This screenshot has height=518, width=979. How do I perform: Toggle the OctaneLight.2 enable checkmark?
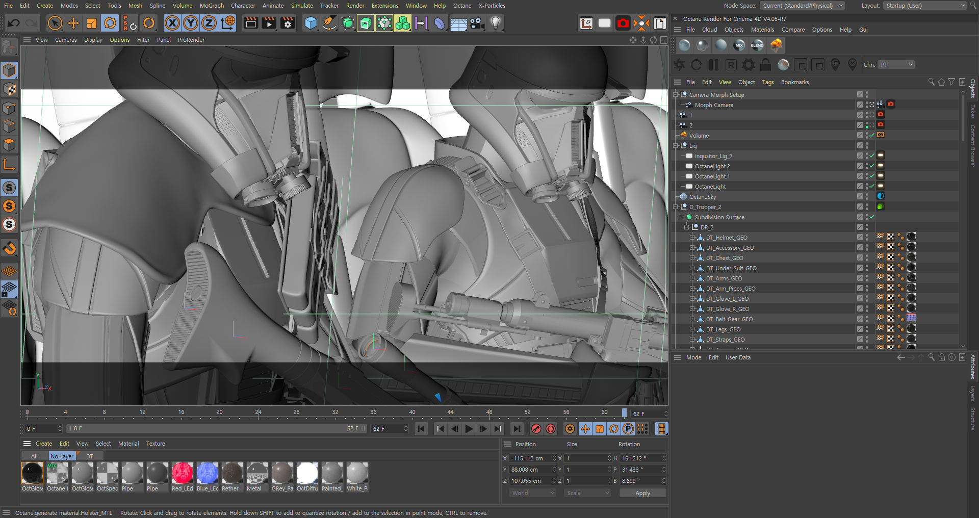[872, 166]
